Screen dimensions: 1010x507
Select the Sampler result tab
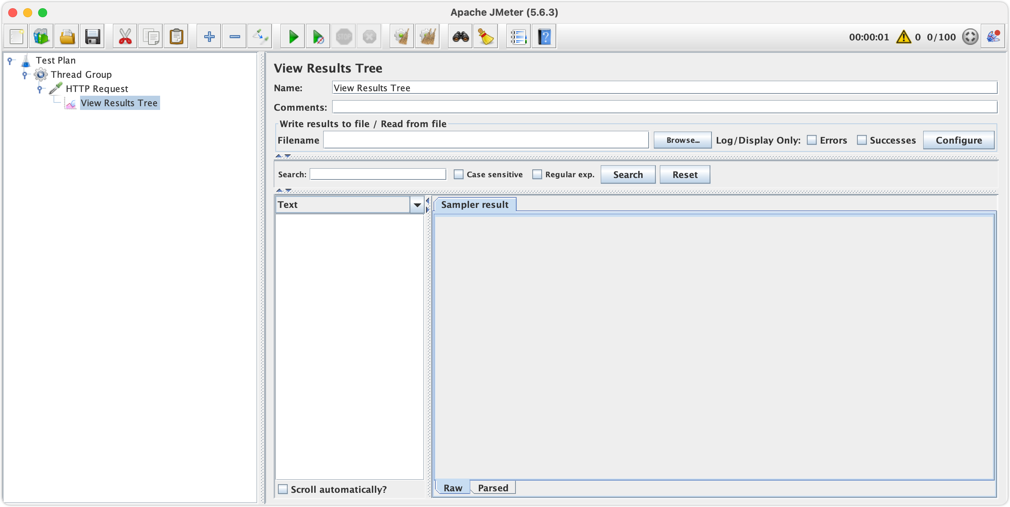pyautogui.click(x=474, y=205)
